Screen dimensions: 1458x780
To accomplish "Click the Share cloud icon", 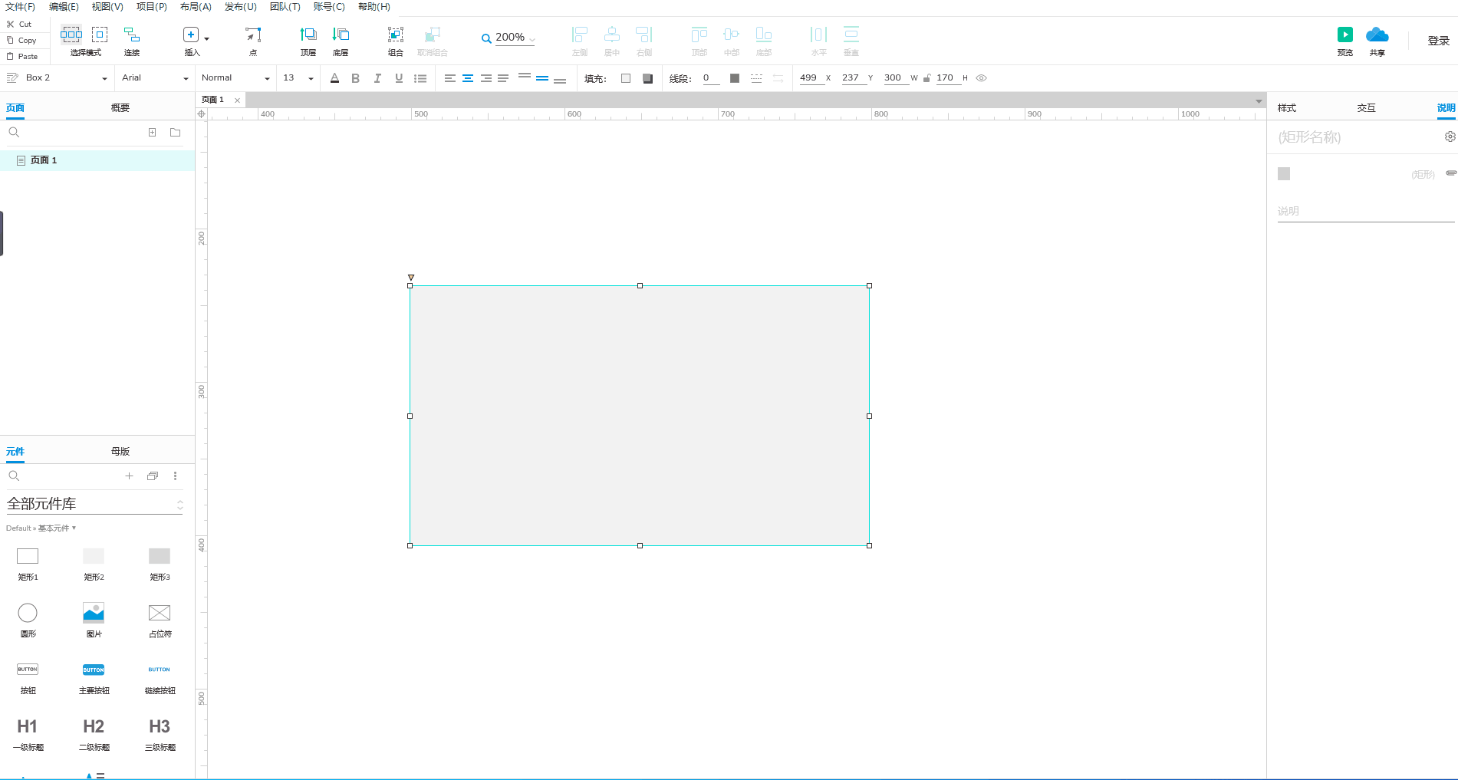I will [1377, 35].
